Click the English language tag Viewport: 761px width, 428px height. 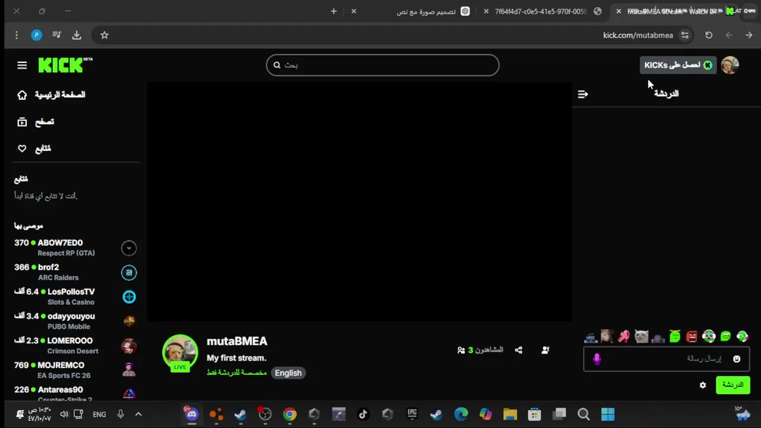(x=288, y=373)
